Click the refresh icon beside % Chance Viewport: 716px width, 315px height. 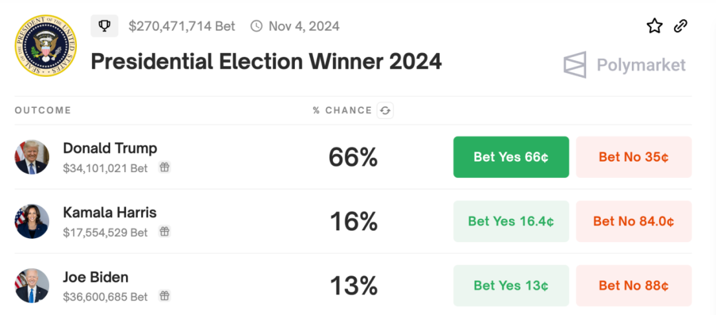click(x=385, y=111)
